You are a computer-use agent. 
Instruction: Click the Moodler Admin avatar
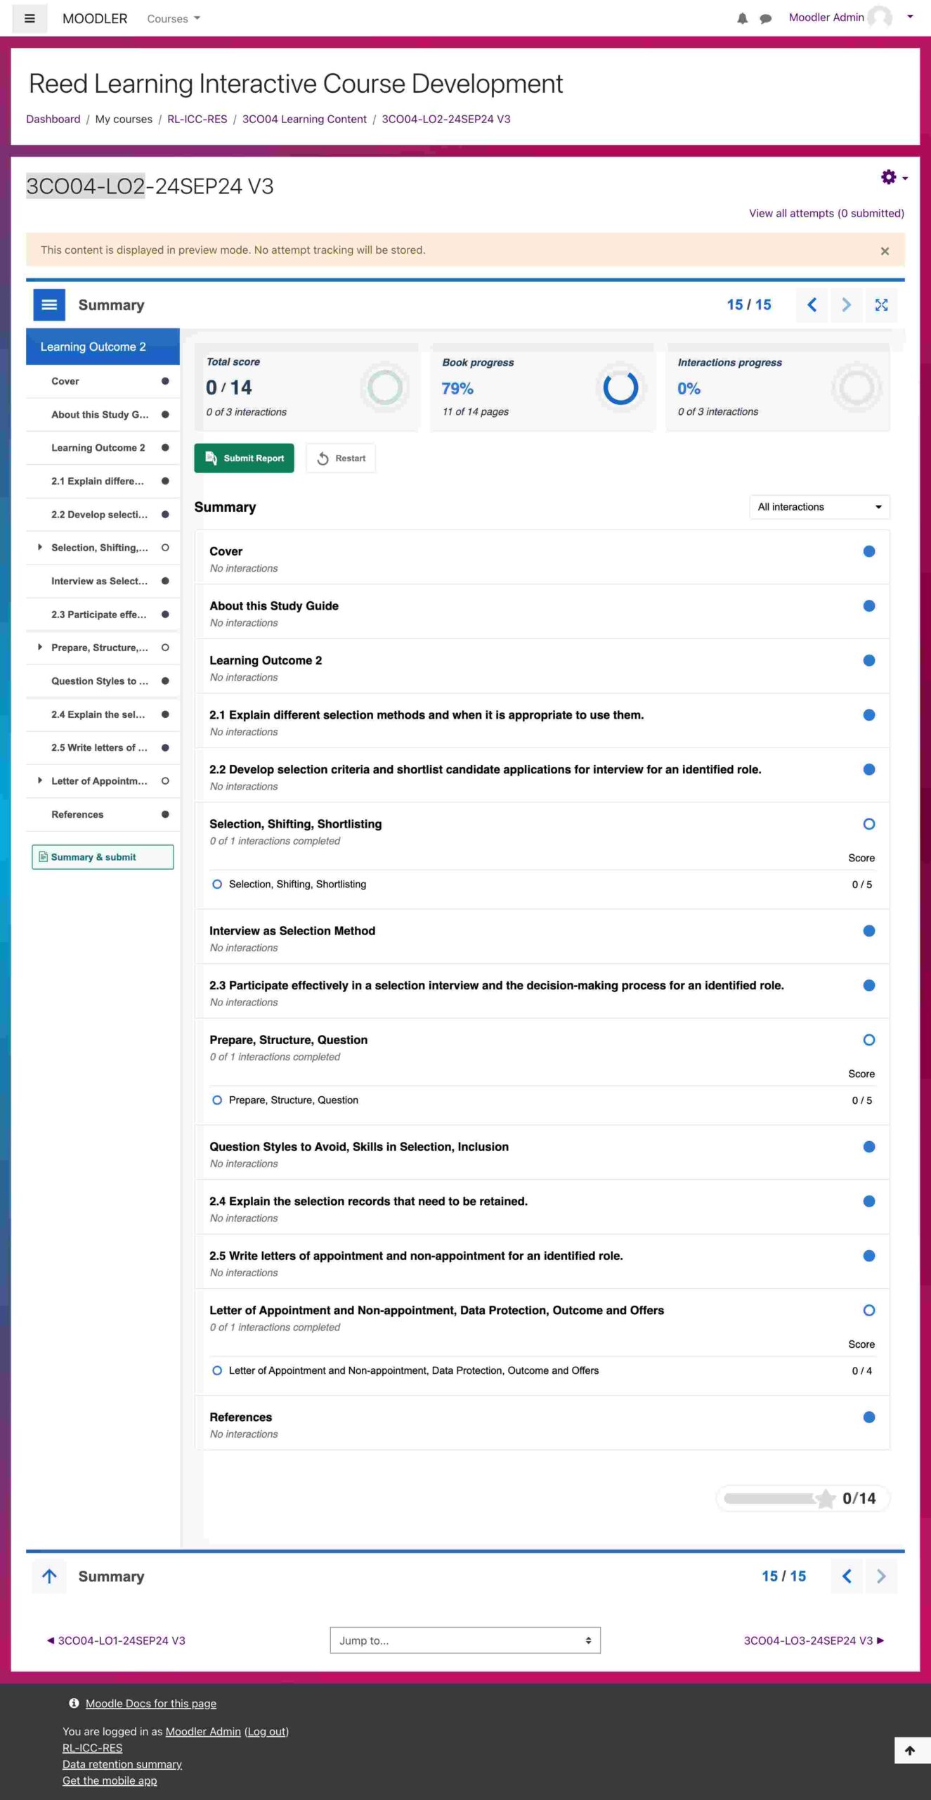tap(880, 18)
